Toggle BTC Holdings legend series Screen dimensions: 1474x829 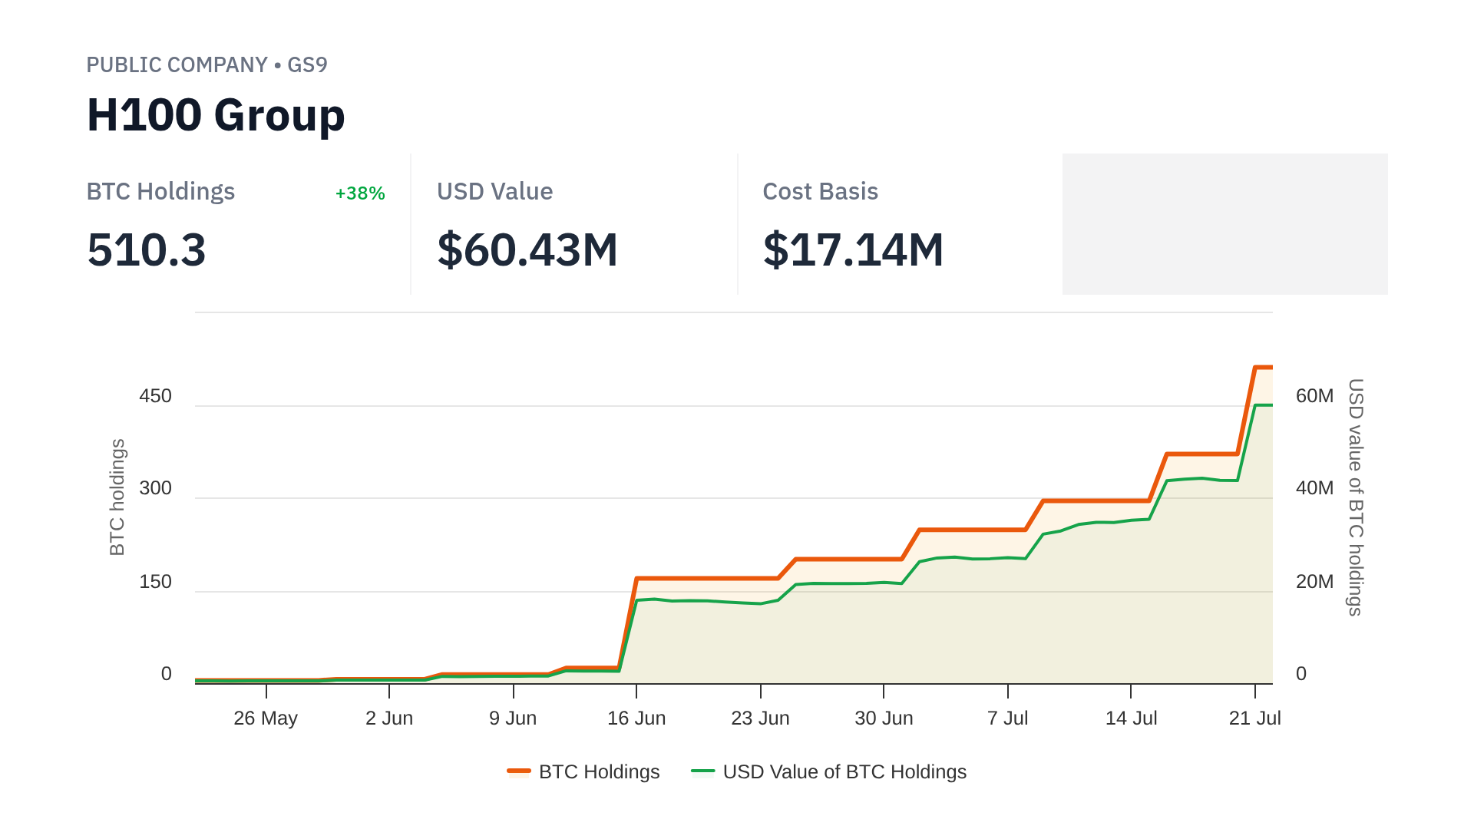point(598,771)
